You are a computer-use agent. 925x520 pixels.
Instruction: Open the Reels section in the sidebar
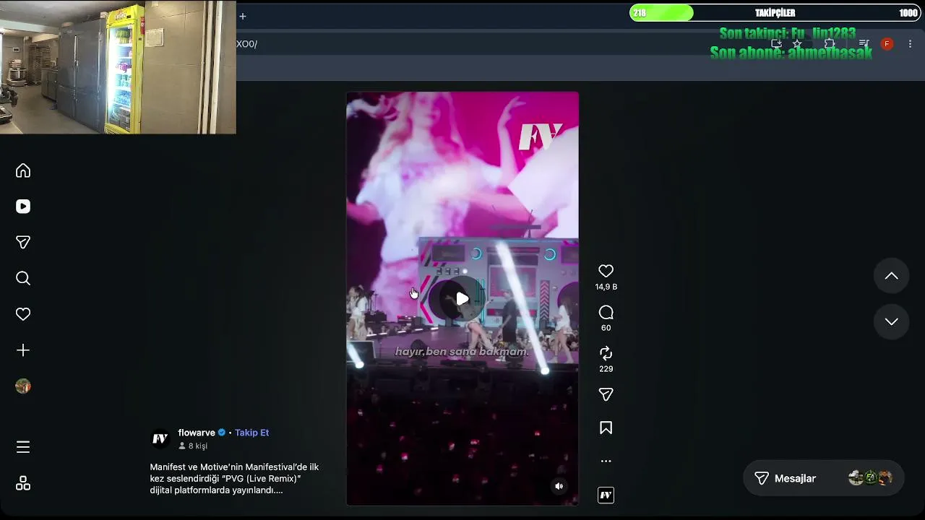coord(23,207)
